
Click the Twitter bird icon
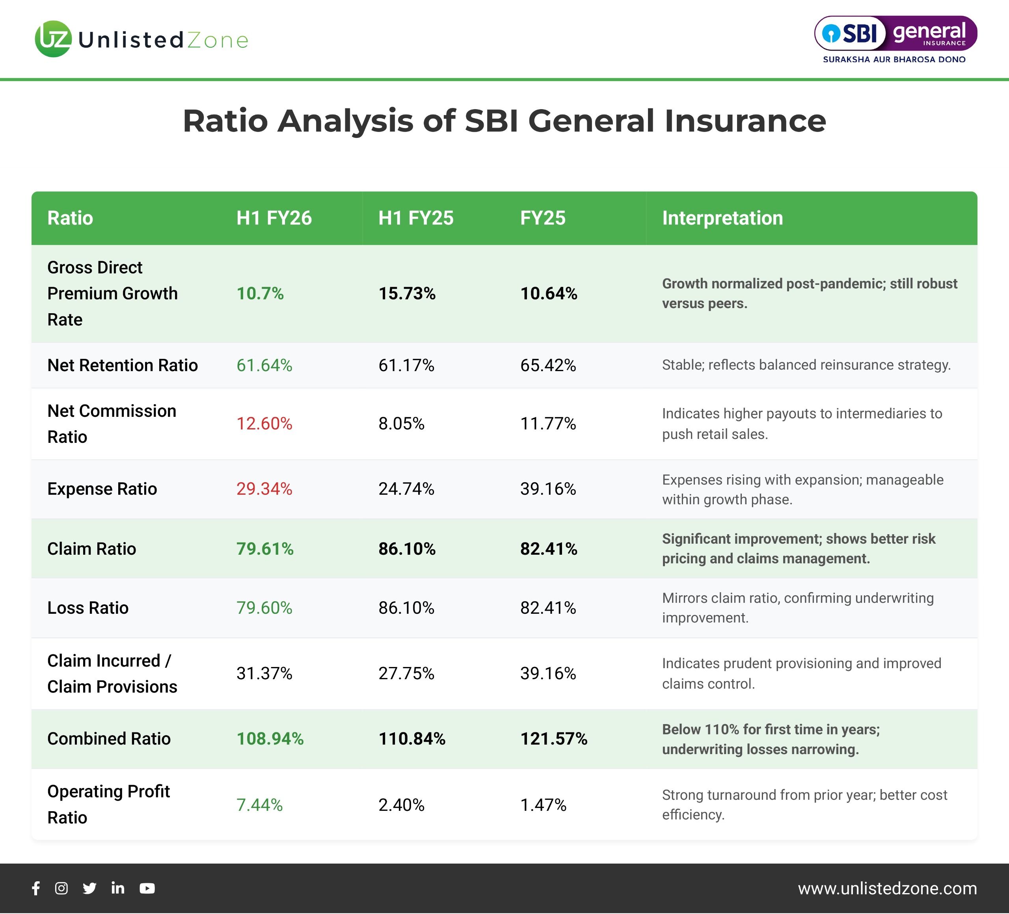click(x=89, y=888)
